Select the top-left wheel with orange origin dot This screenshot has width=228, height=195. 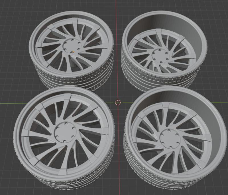71,51
